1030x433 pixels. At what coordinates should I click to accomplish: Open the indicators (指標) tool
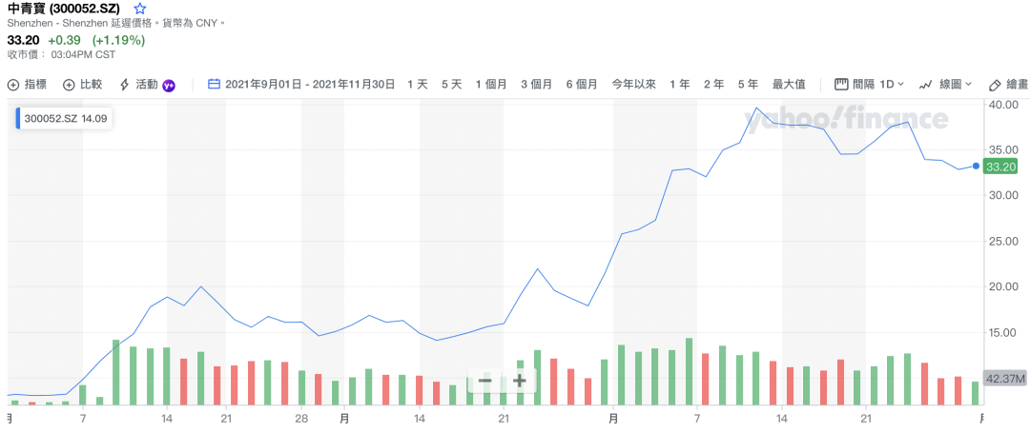[28, 84]
